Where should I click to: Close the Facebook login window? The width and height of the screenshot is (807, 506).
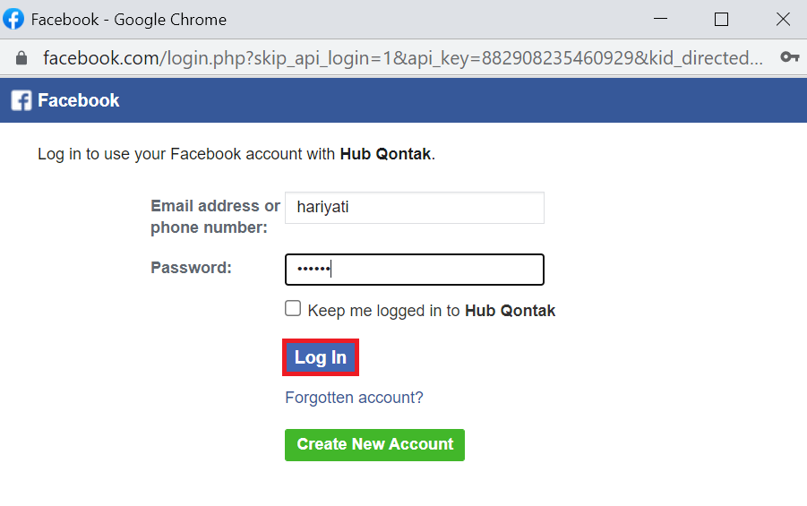pos(783,20)
